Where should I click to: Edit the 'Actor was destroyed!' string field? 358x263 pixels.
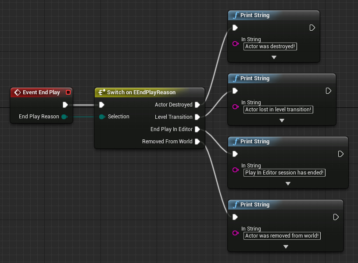point(270,46)
